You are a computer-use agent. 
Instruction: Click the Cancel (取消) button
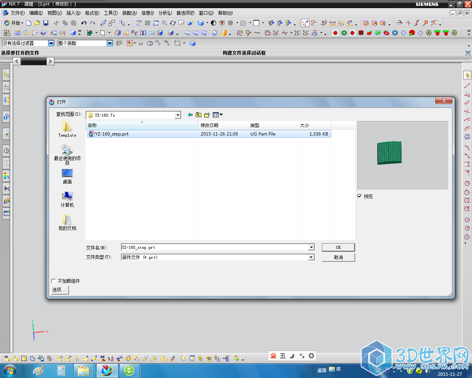point(338,257)
